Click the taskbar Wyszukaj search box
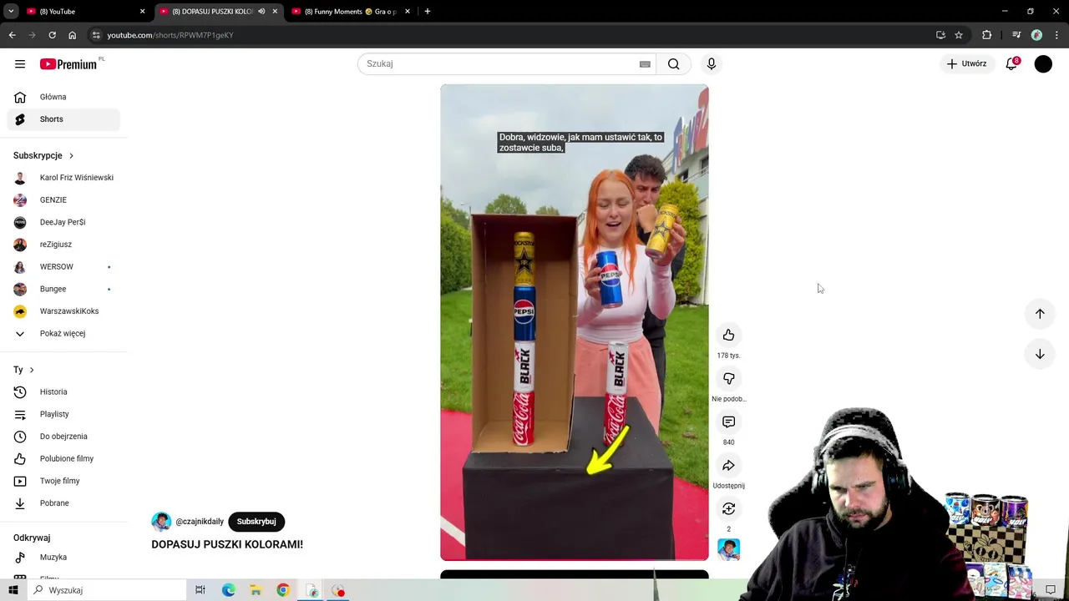 pos(107,590)
